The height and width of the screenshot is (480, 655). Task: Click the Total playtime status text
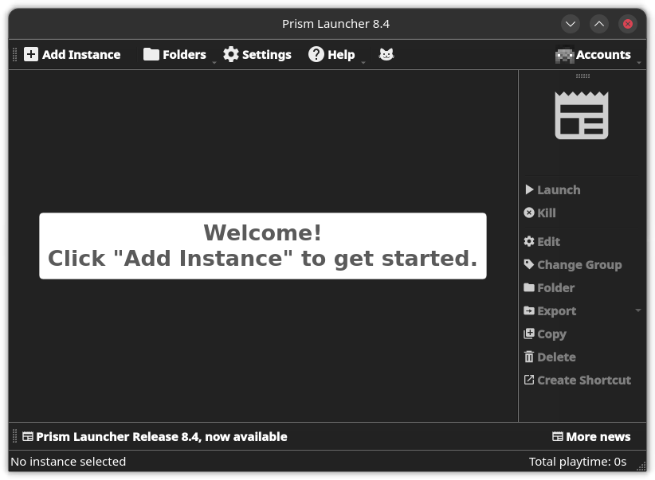[577, 462]
